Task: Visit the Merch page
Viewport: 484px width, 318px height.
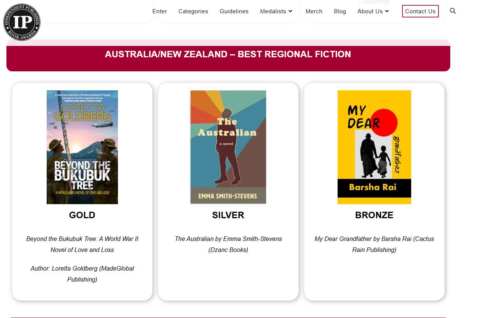Action: coord(314,11)
